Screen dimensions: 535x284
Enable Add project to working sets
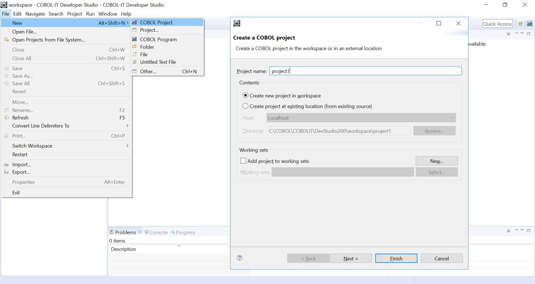243,161
